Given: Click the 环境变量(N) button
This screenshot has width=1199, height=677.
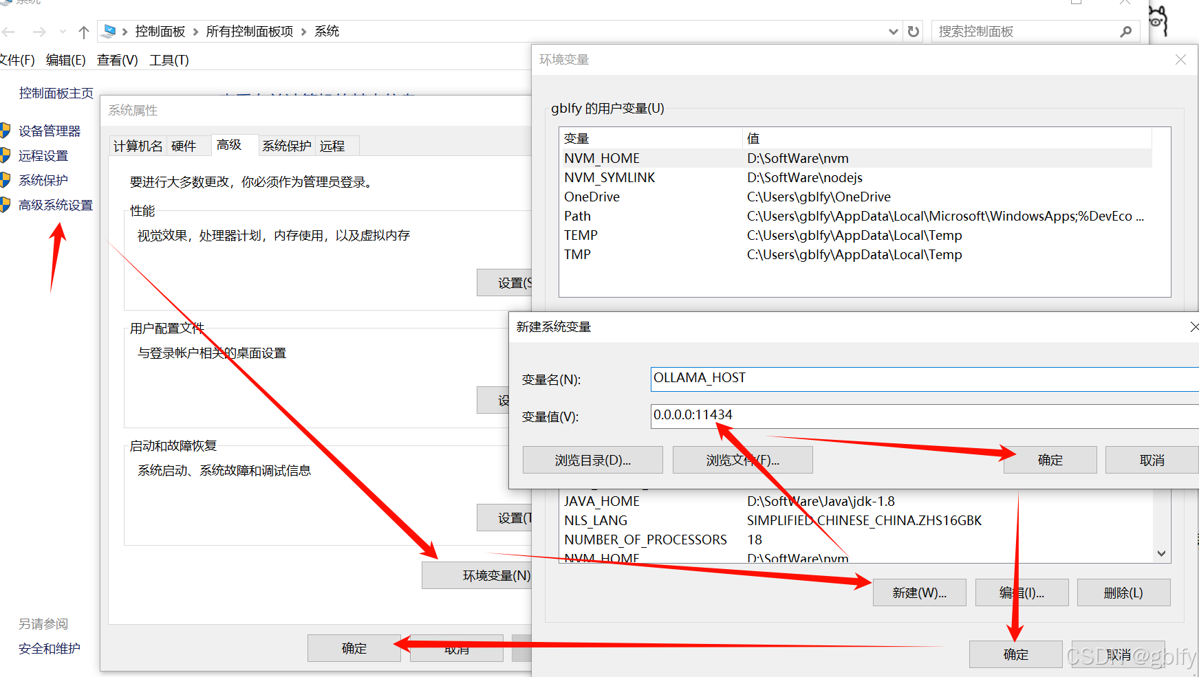Looking at the screenshot, I should tap(477, 575).
